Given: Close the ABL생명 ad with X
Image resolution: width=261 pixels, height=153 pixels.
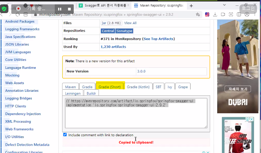Looking at the screenshot, I should [252, 119].
